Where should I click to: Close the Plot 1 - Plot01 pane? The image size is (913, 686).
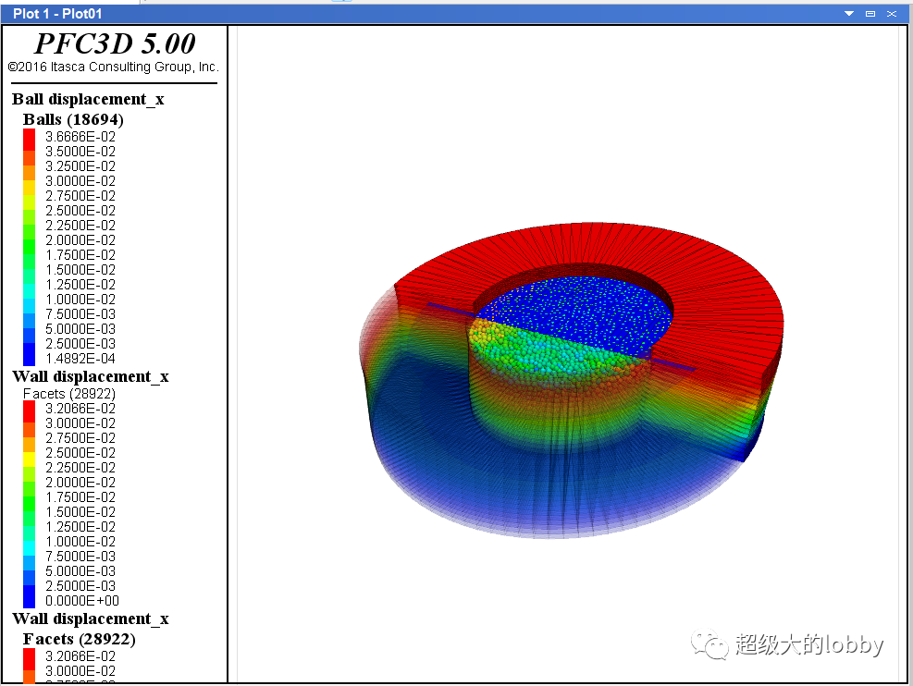[x=892, y=13]
